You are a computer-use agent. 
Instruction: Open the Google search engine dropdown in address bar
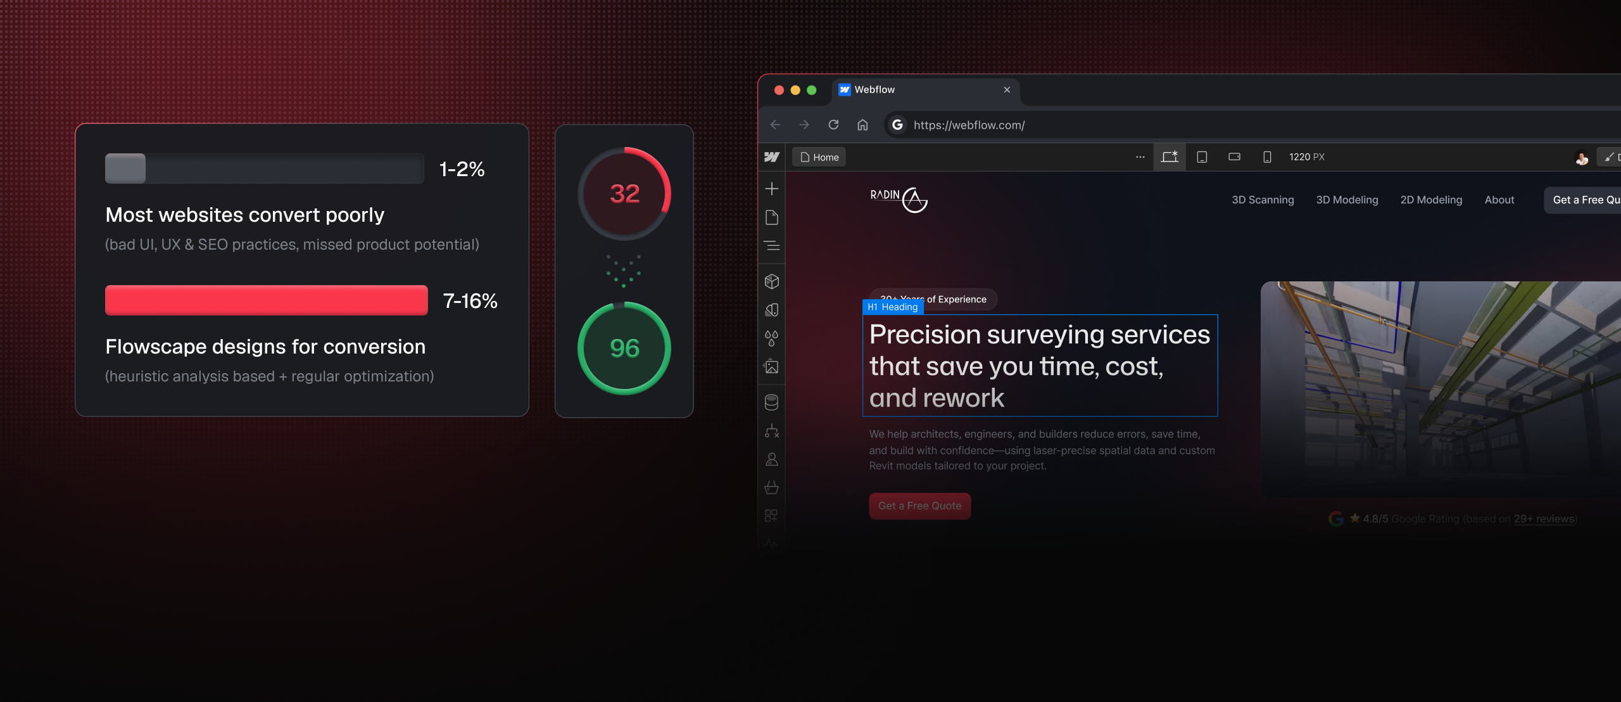point(897,125)
